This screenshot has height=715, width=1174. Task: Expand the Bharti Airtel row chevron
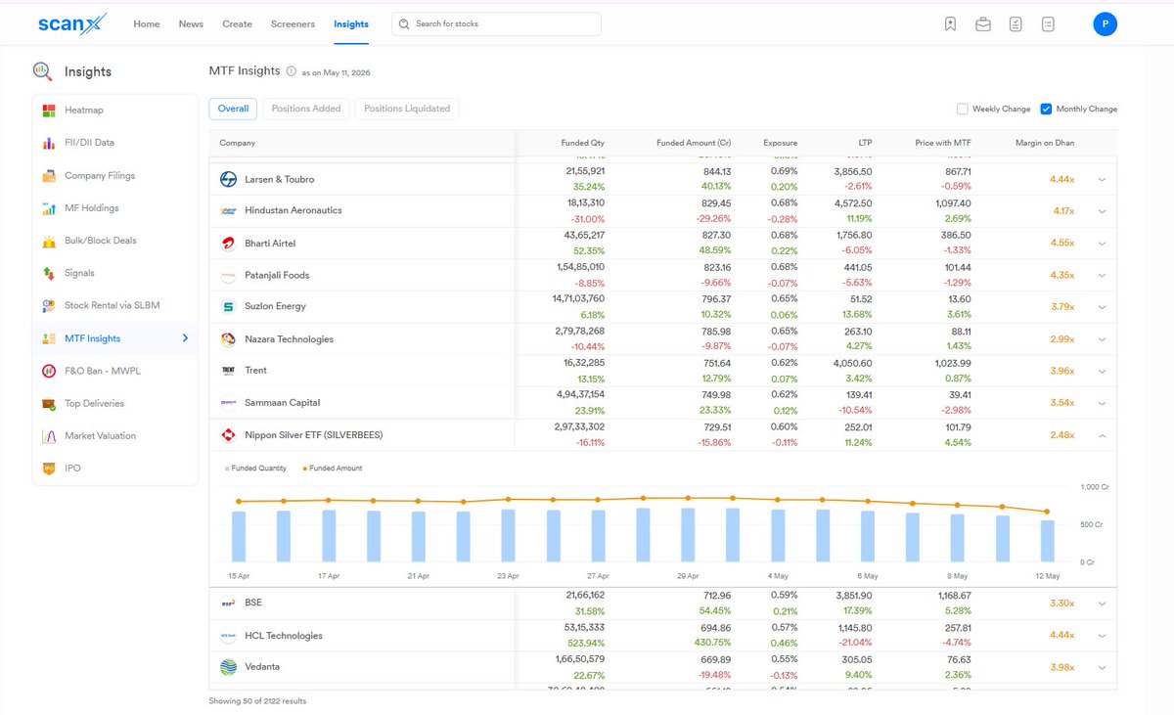coord(1102,244)
